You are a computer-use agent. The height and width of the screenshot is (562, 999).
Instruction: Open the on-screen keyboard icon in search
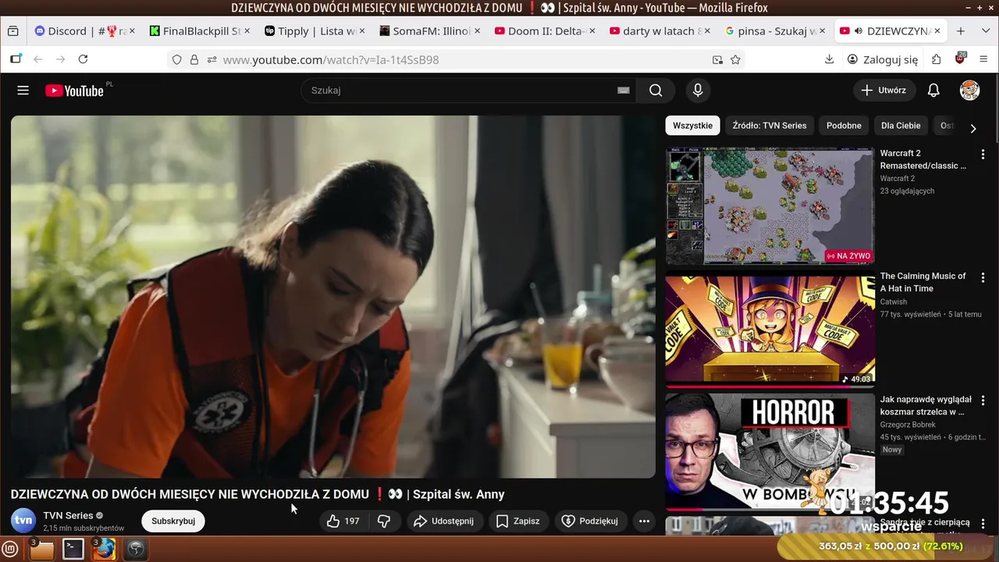pyautogui.click(x=623, y=91)
